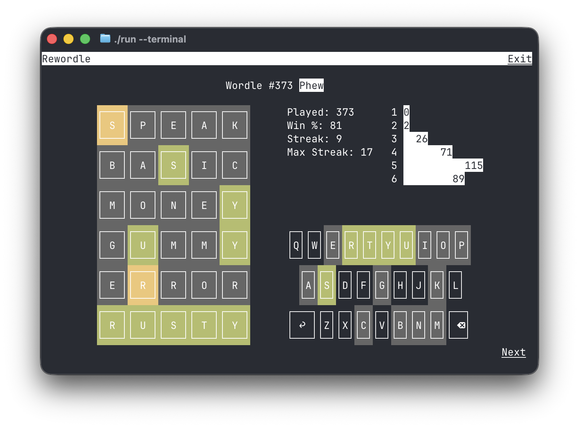The height and width of the screenshot is (428, 579).
Task: Tap the B key on keyboard
Action: [400, 325]
